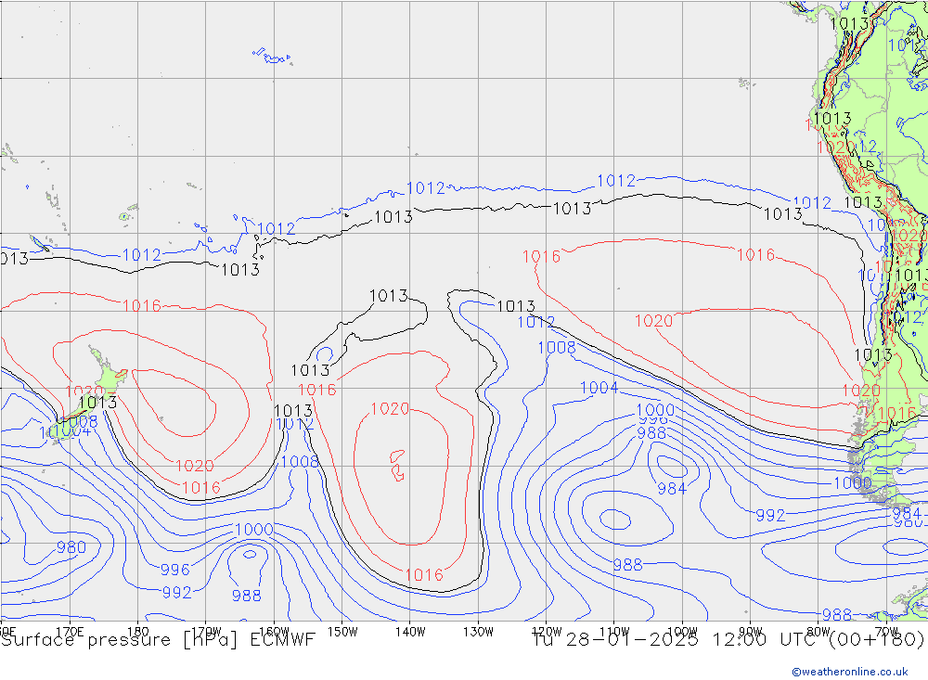
Task: Click the red 1016 label at the high's southern edge near 140W
Action: [424, 574]
